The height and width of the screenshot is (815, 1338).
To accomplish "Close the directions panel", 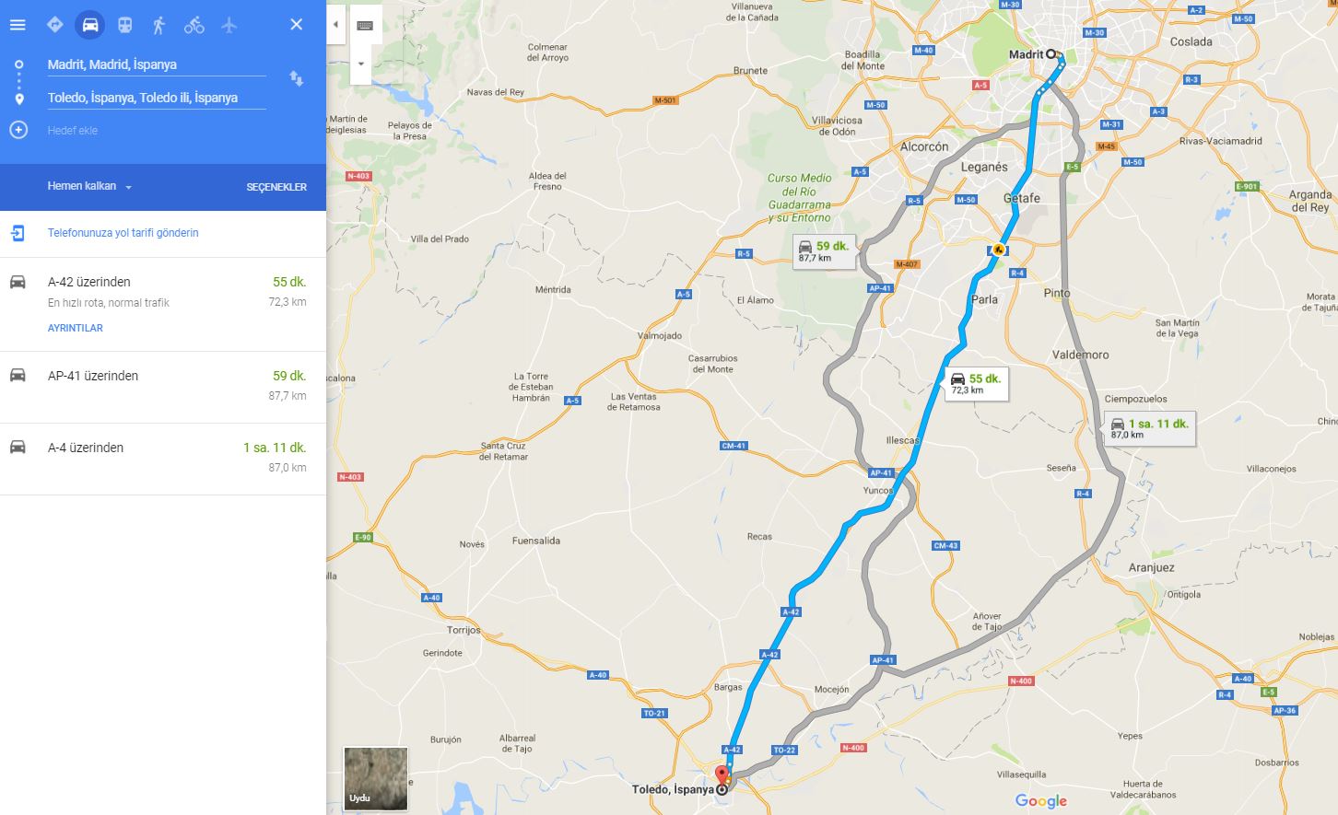I will point(296,25).
